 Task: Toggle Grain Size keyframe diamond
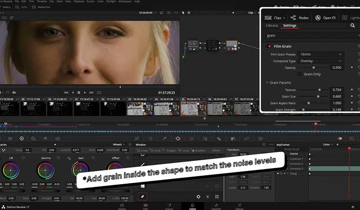click(x=352, y=96)
